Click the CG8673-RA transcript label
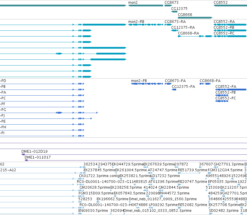The width and height of the screenshot is (247, 215). point(175,22)
